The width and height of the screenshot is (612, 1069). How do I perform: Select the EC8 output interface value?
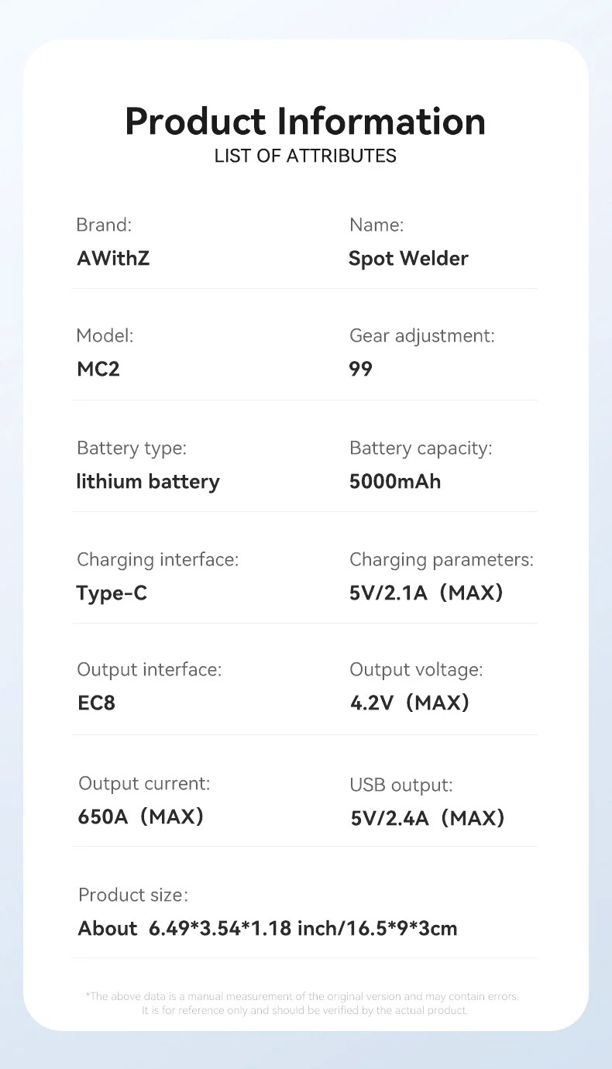[97, 703]
